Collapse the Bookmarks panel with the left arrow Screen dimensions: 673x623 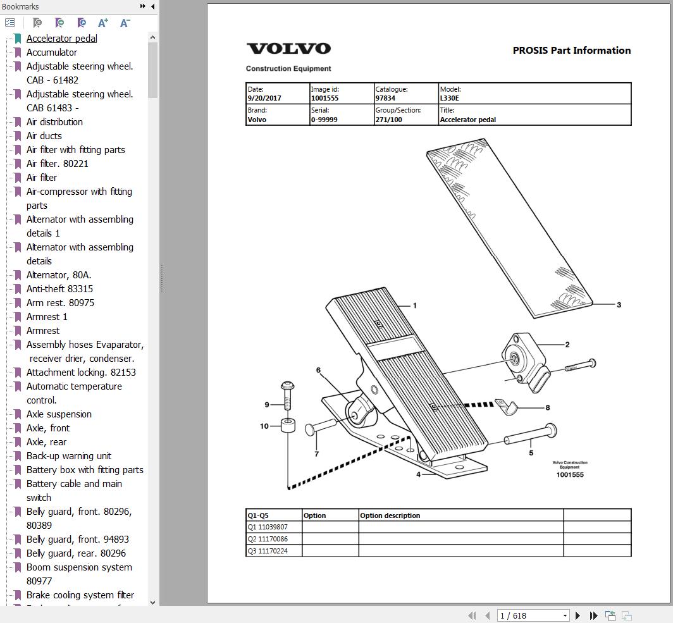tap(153, 6)
